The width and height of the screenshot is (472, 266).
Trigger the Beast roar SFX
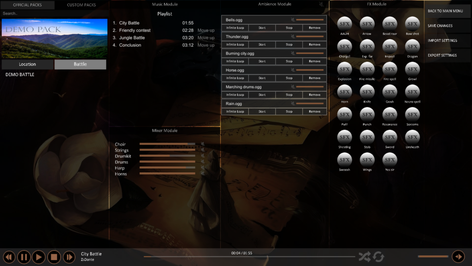(389, 23)
